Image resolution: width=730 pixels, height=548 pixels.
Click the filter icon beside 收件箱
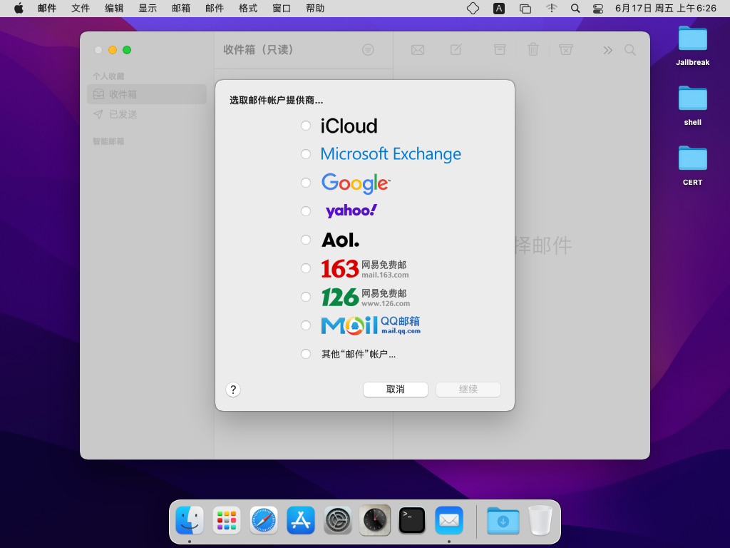coord(368,50)
